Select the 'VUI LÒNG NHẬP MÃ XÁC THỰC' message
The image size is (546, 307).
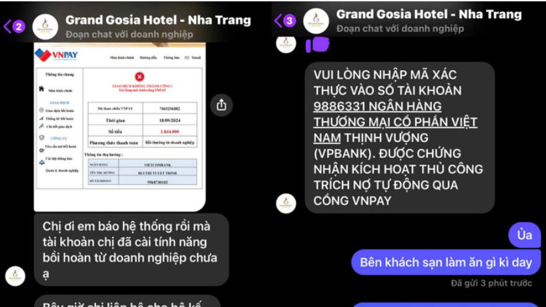400,137
